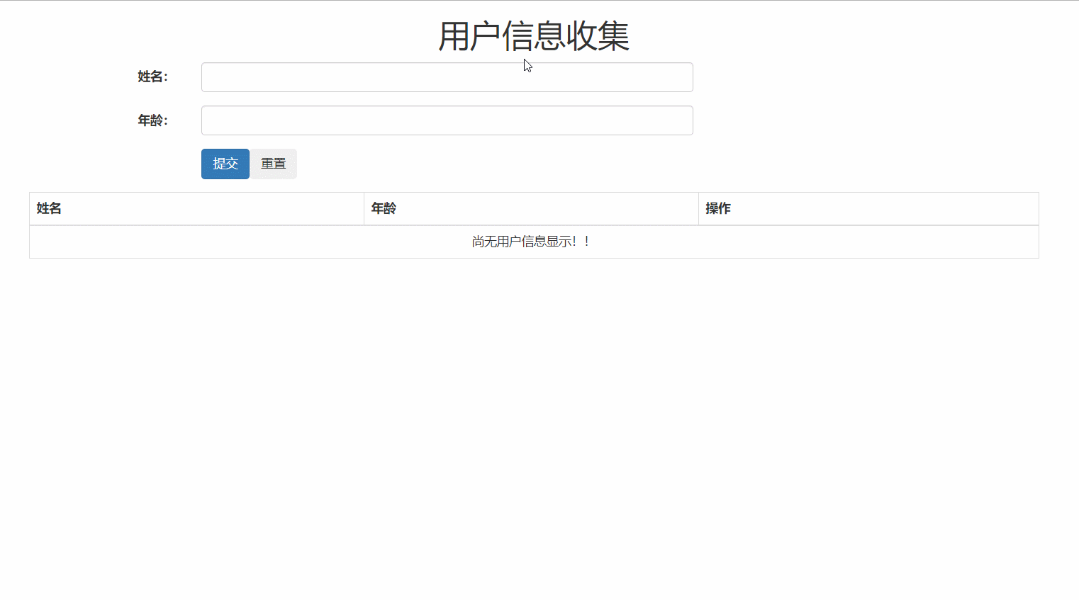Select the 姓名 table column header
Image resolution: width=1079 pixels, height=600 pixels.
pyautogui.click(x=196, y=208)
